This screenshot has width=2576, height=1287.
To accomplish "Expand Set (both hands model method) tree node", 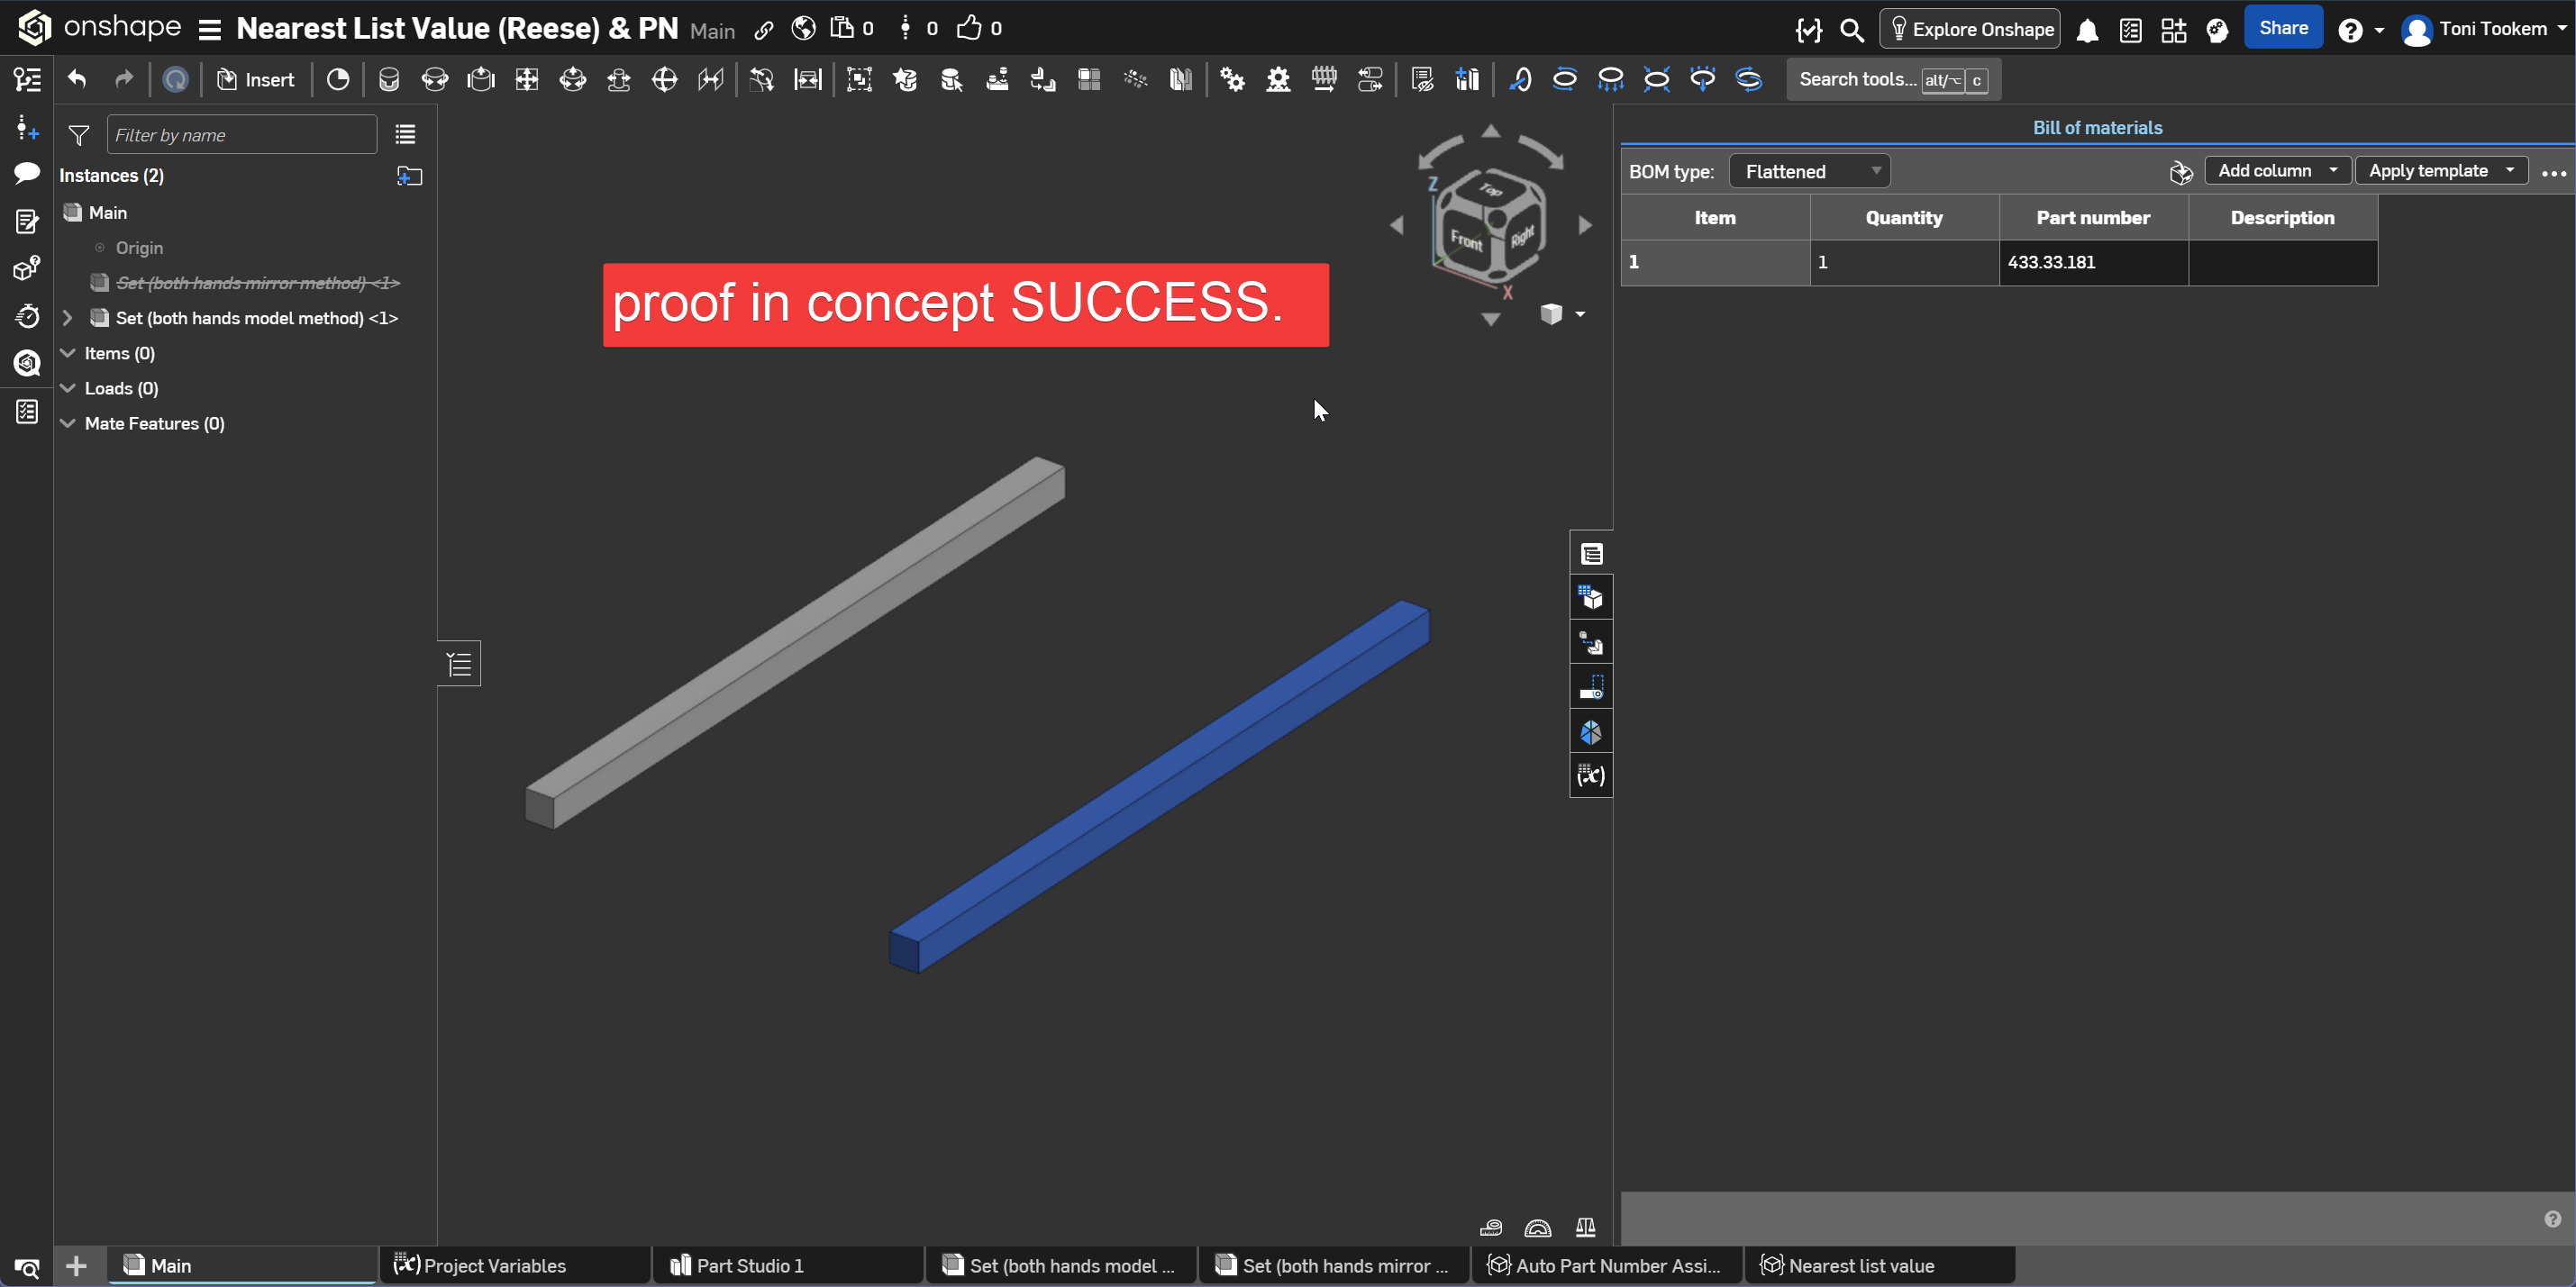I will tap(67, 318).
